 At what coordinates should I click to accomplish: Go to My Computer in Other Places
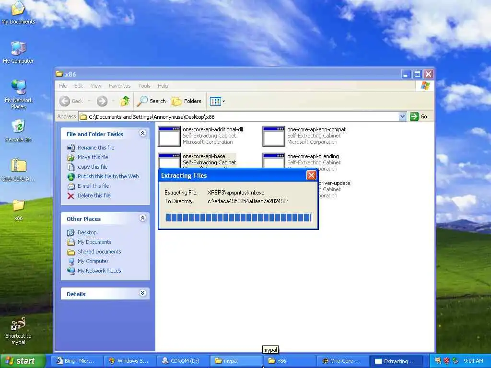(88, 261)
